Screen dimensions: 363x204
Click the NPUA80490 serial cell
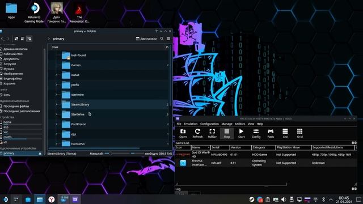point(219,155)
